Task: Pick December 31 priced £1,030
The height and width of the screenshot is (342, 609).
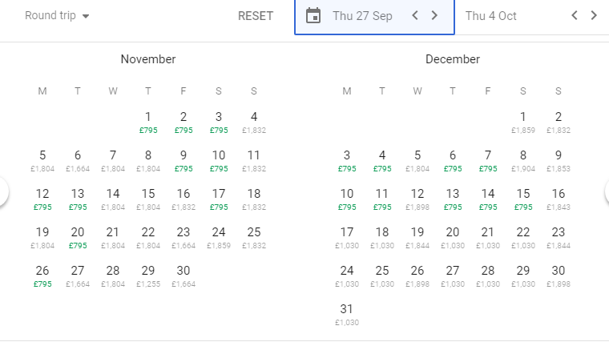Action: tap(347, 314)
